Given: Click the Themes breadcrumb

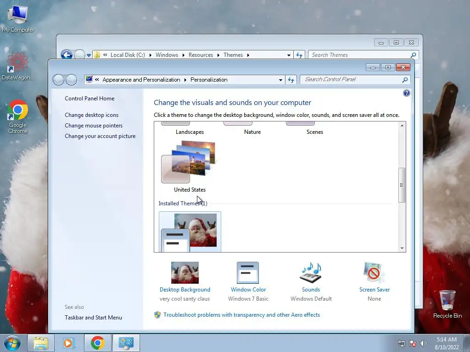Looking at the screenshot, I should coord(233,55).
